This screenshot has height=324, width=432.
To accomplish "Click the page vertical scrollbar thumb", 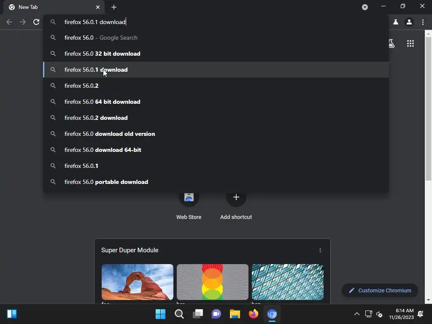I will pos(428,109).
